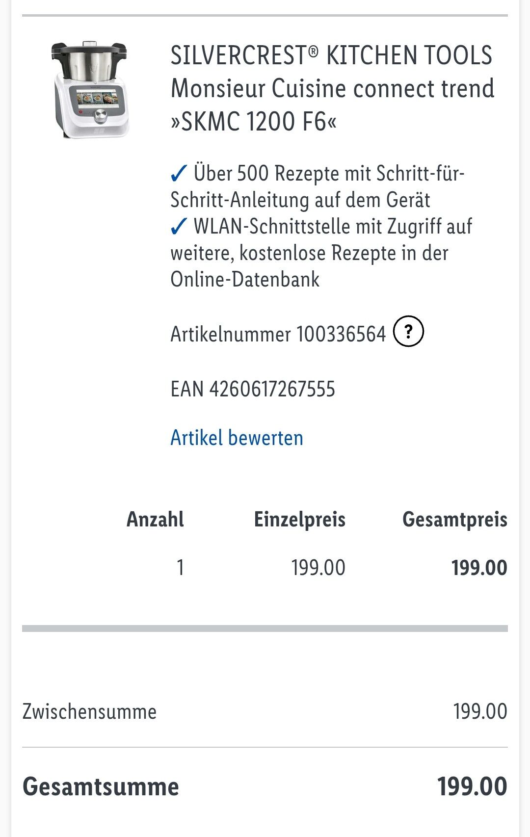Click the 'Artikel bewerten' link

[237, 438]
